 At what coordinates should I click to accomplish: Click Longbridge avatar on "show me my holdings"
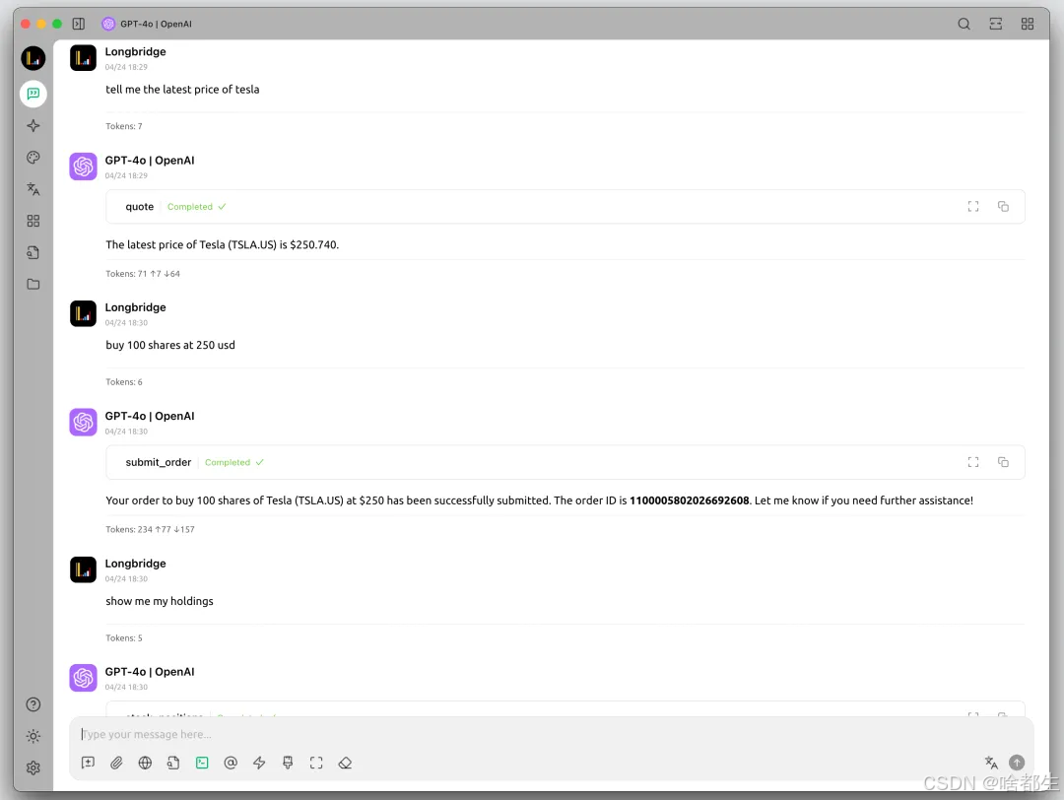pyautogui.click(x=83, y=570)
